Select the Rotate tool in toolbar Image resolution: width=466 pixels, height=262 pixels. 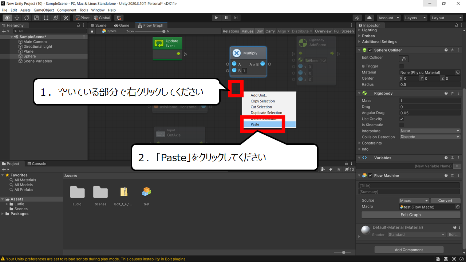(27, 18)
